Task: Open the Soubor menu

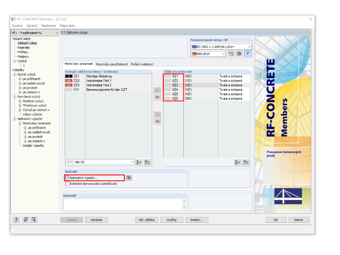Action: [17, 25]
